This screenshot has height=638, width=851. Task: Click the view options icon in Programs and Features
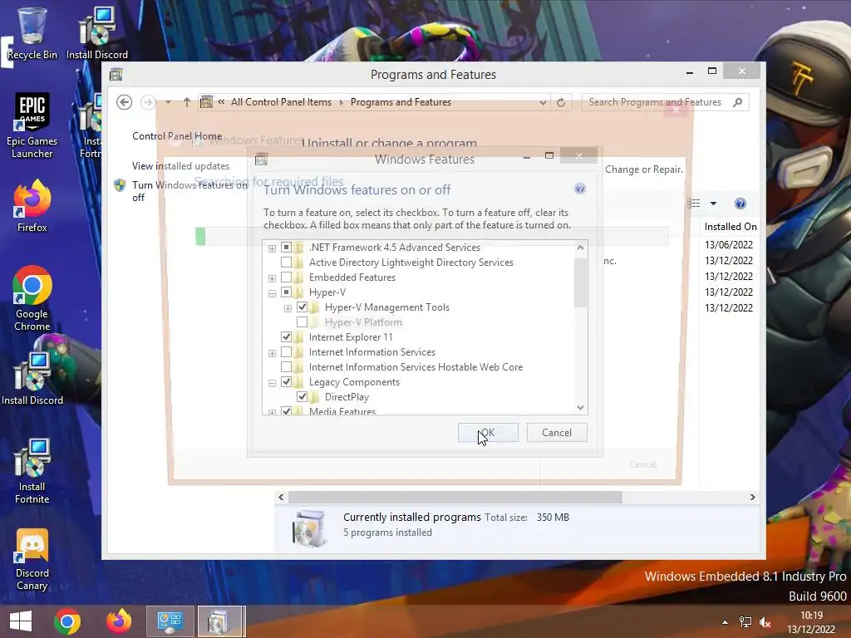click(694, 204)
